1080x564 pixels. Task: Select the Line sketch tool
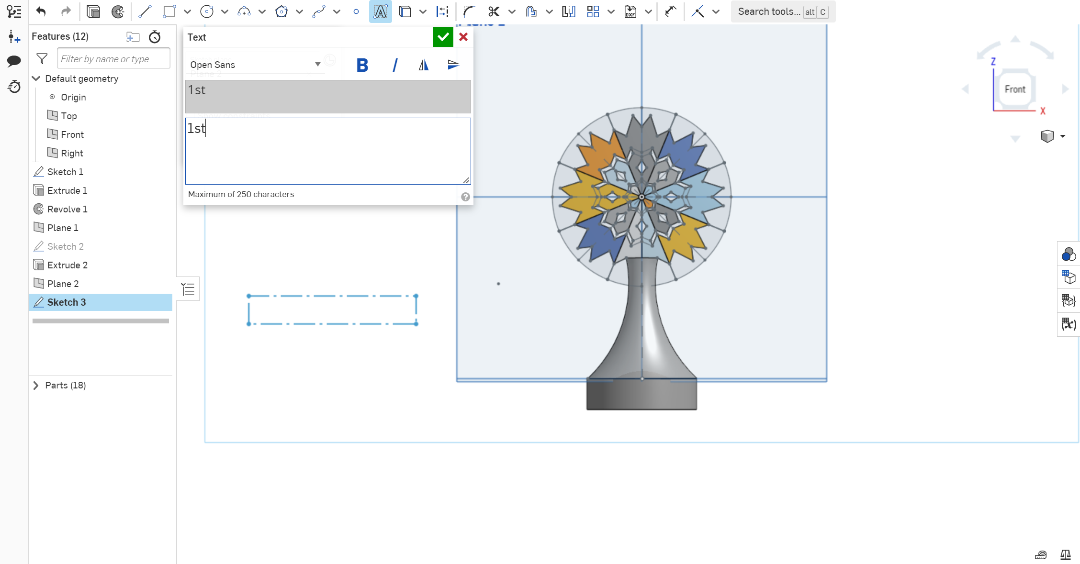pos(145,11)
